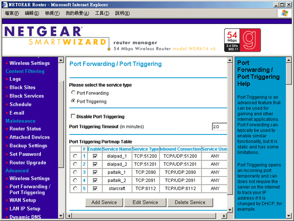Select the radio button for dialpad_1 row

(x=75, y=156)
